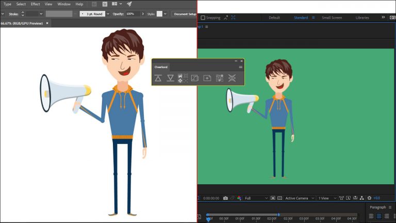The image size is (396, 223).
Task: Expand the Opacity slider arrow
Action: [143, 14]
